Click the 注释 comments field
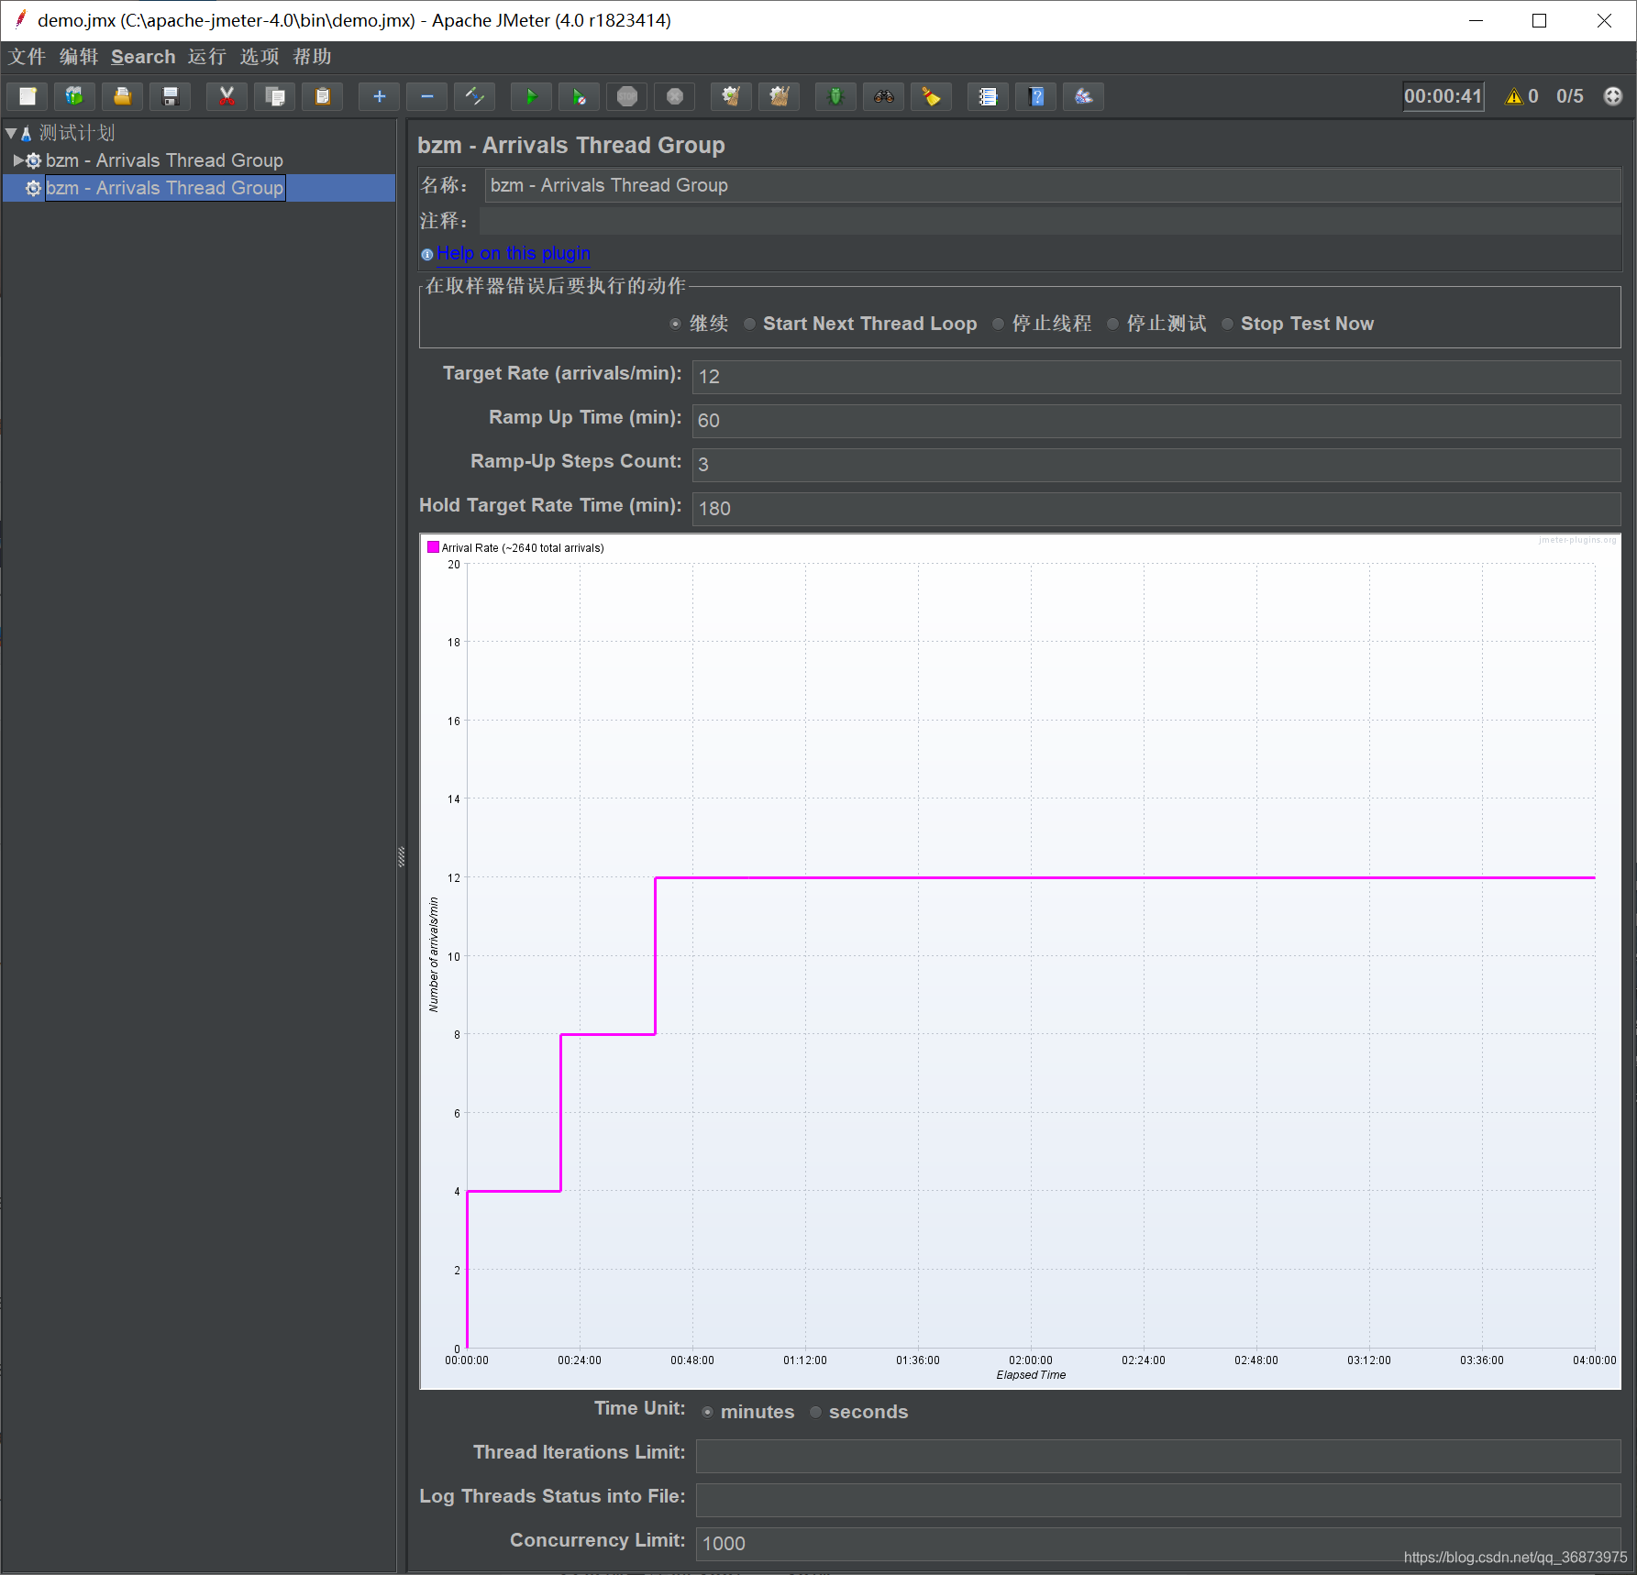Viewport: 1637px width, 1575px height. 1050,221
